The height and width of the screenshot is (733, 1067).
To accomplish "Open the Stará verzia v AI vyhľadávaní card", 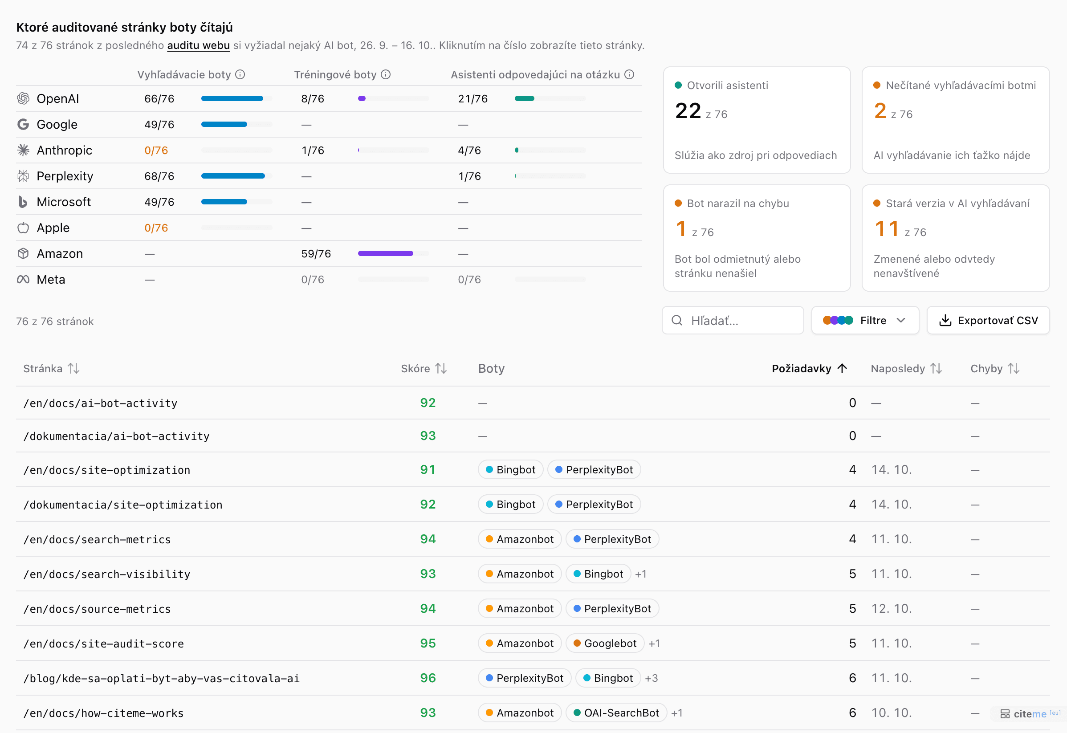I will point(955,238).
